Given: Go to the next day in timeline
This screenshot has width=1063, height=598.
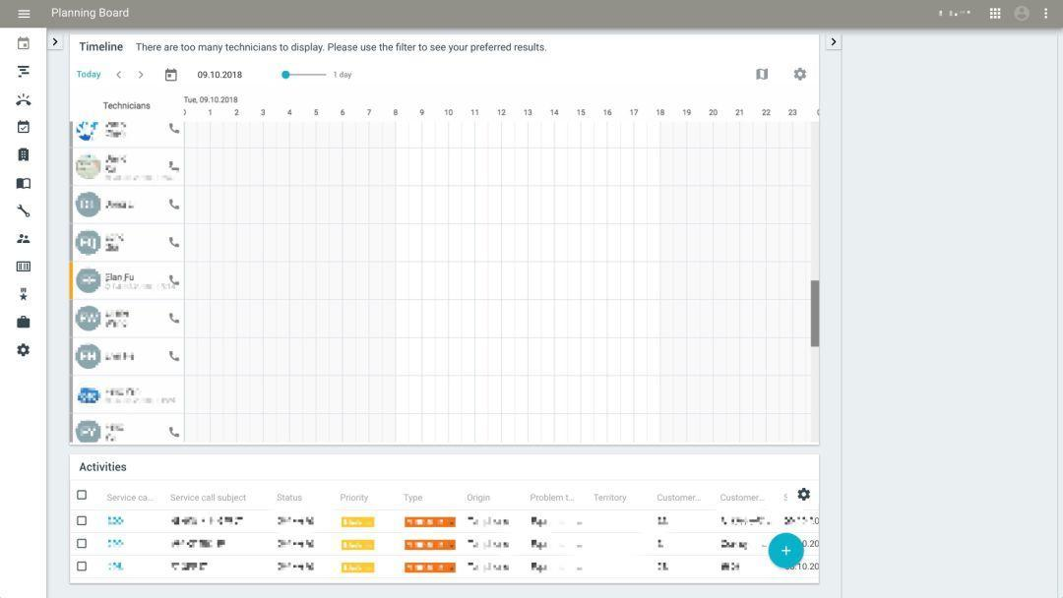Looking at the screenshot, I should (141, 75).
